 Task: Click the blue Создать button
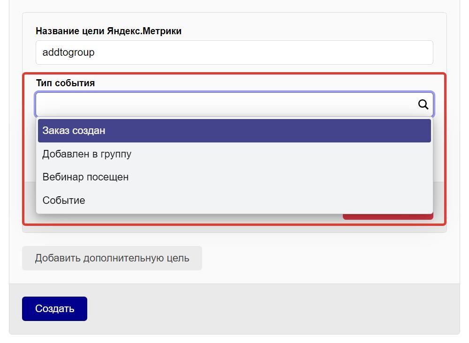point(55,309)
